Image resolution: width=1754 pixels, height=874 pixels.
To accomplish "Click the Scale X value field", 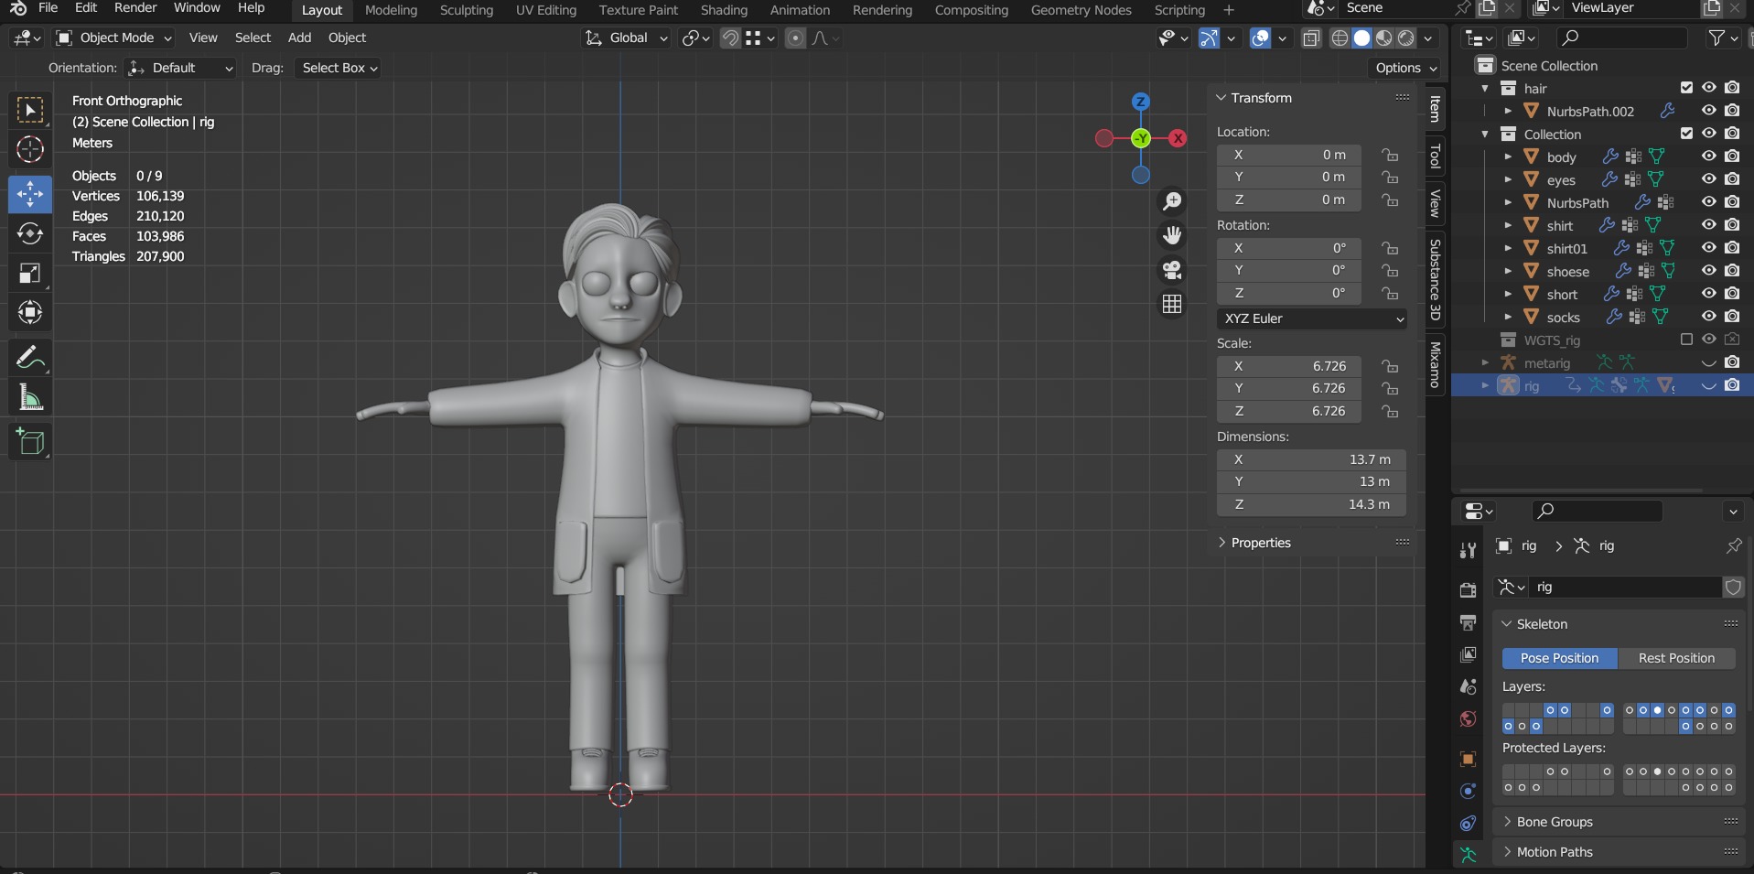I will click(1289, 366).
